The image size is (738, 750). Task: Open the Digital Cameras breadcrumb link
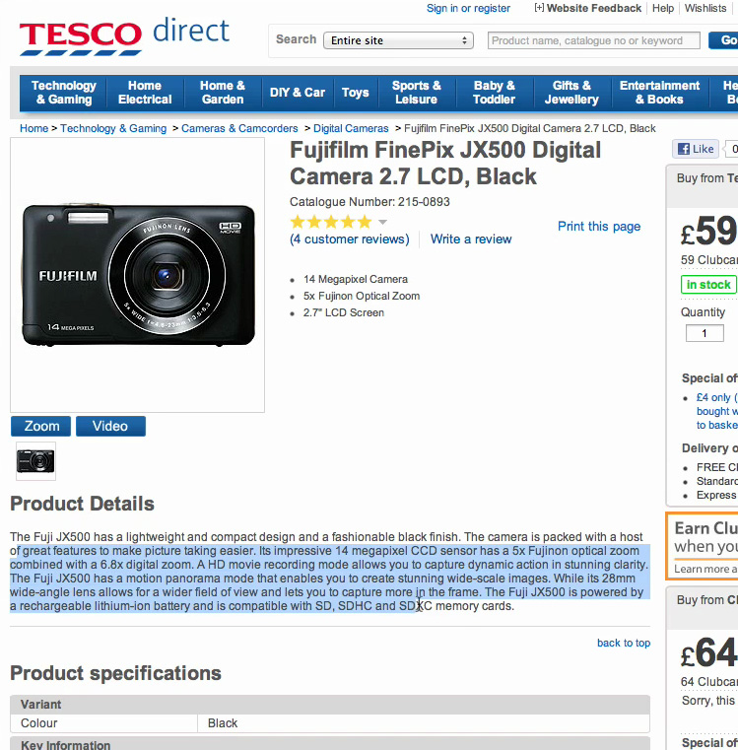pos(351,128)
